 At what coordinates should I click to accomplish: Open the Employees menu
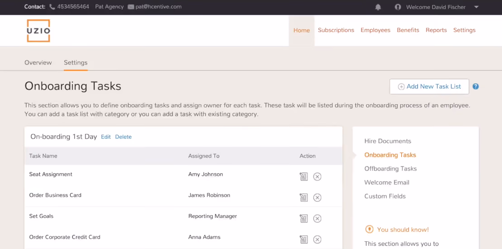click(x=375, y=30)
